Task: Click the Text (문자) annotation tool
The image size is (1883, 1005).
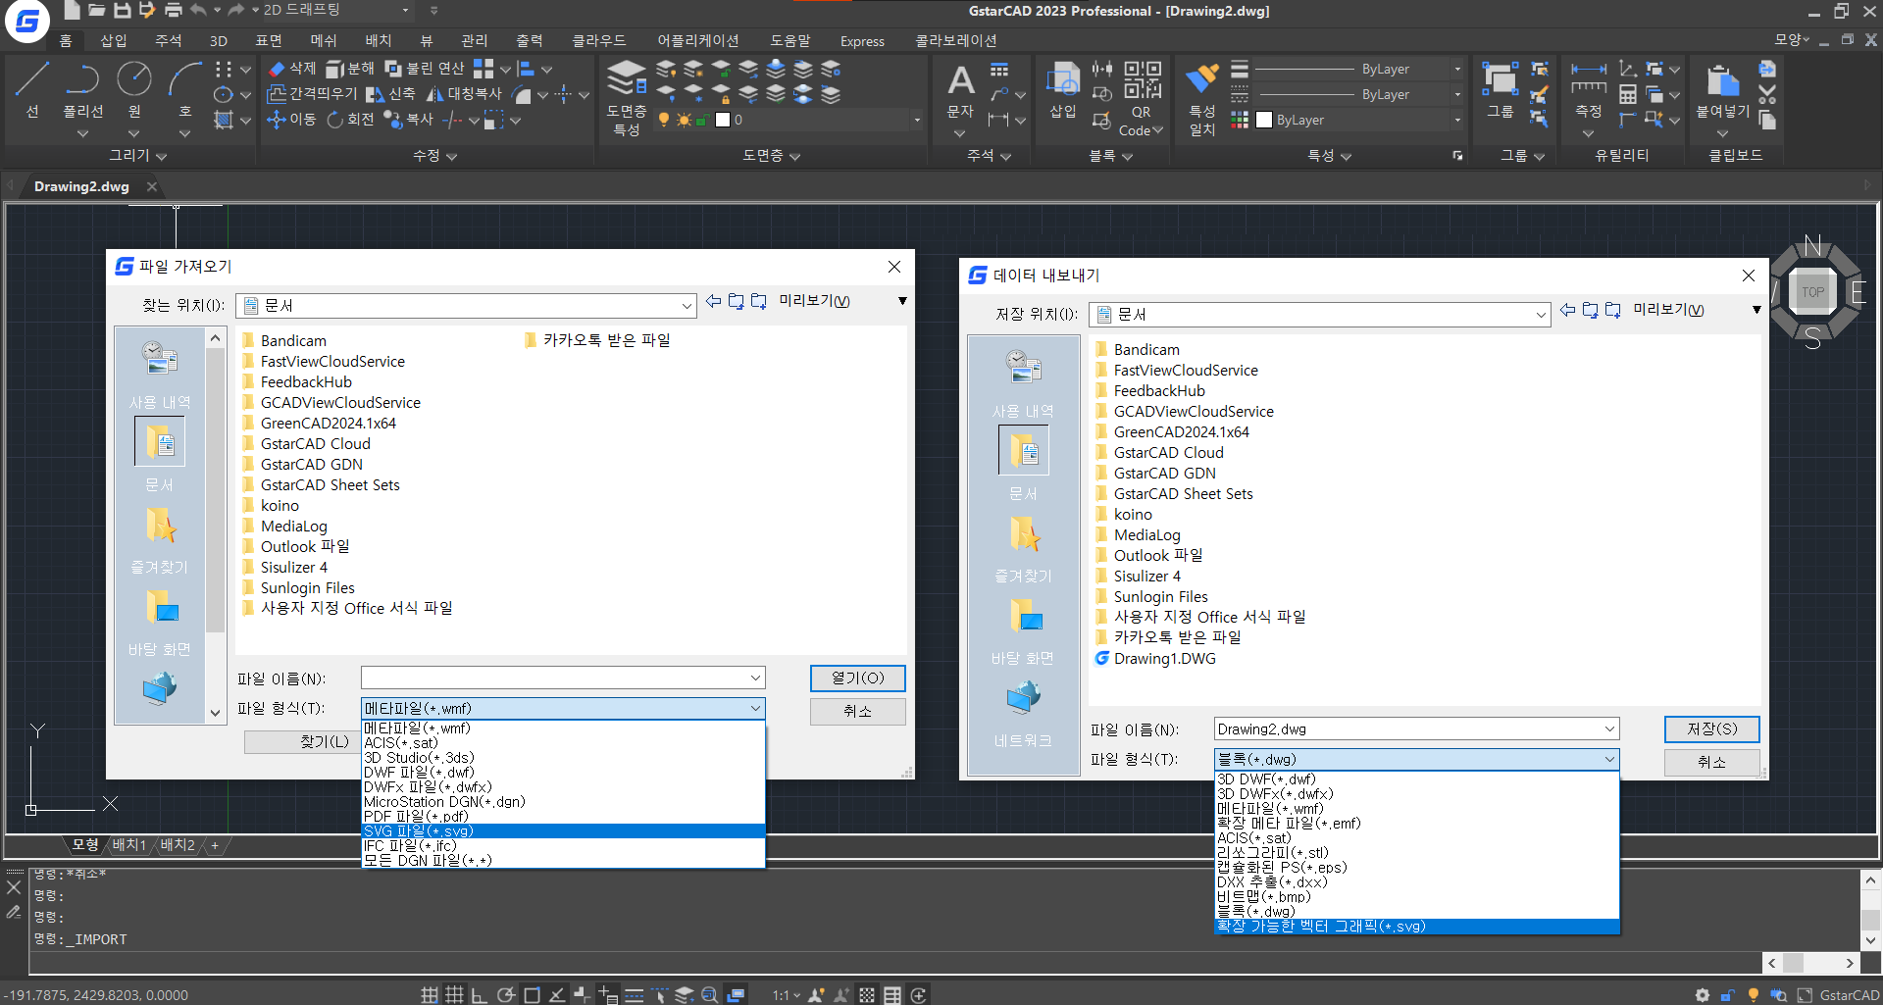Action: (x=960, y=91)
